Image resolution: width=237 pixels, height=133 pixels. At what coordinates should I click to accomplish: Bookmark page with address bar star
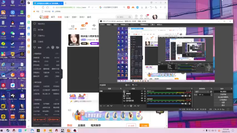click(x=54, y=7)
